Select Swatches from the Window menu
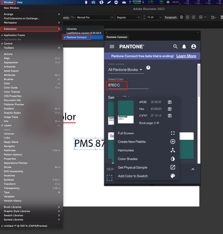Viewport: 223px width, 234px height. [x=9, y=175]
